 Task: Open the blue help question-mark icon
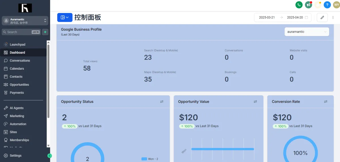tap(327, 5)
